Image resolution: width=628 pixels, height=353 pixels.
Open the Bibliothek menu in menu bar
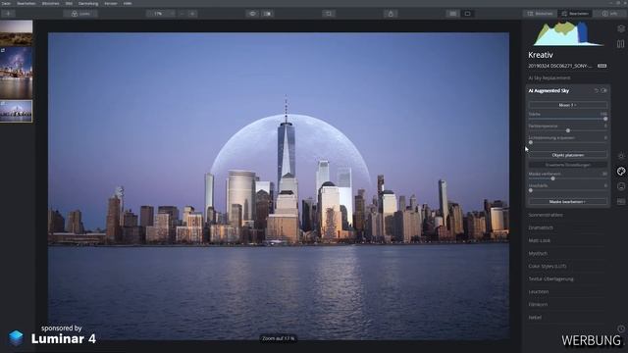point(50,3)
